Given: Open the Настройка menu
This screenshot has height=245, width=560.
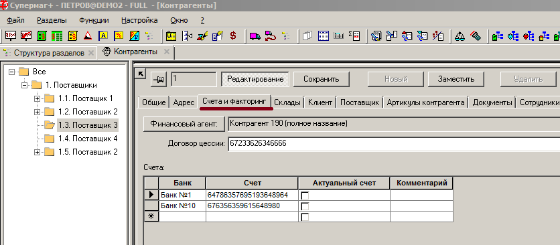Looking at the screenshot, I should (139, 20).
